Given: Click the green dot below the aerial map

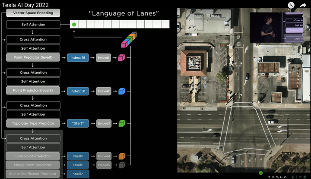Looking at the screenshot, I should point(261,173).
